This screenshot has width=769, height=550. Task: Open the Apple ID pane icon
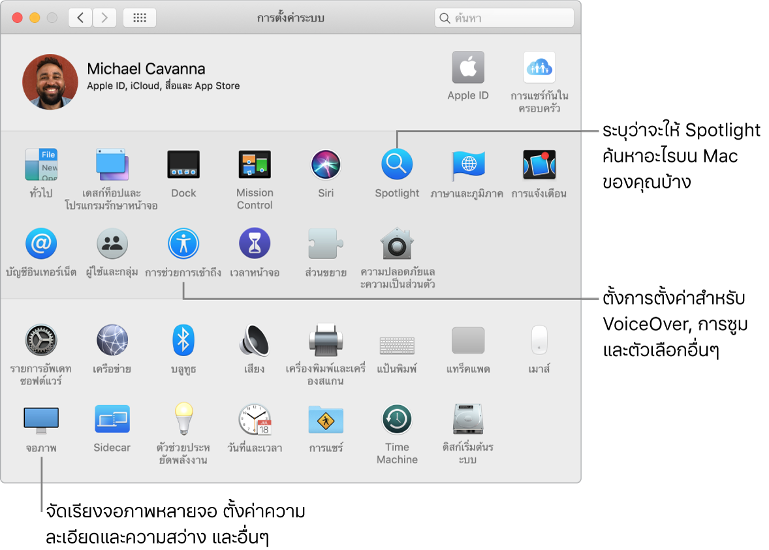[x=468, y=68]
